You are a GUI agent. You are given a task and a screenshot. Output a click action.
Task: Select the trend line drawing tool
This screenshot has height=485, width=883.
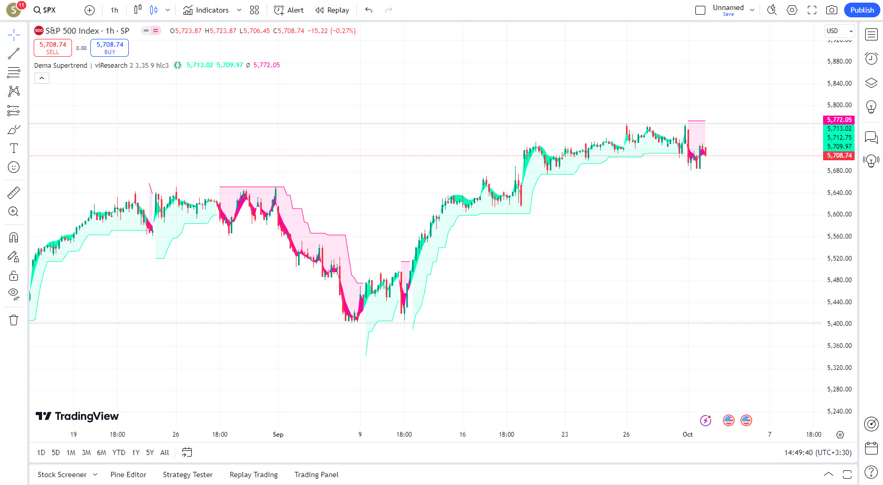pyautogui.click(x=14, y=54)
